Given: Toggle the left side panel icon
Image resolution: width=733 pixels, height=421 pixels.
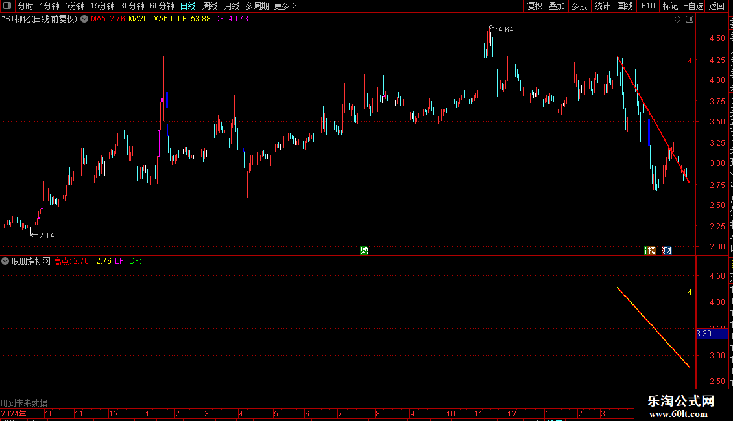Looking at the screenshot, I should click(7, 6).
